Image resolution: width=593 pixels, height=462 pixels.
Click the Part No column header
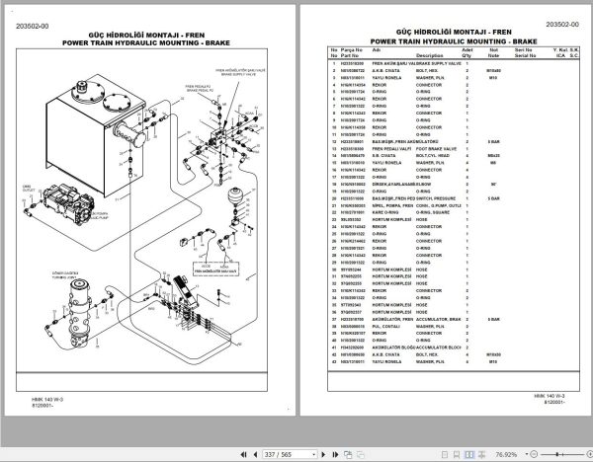tap(350, 55)
